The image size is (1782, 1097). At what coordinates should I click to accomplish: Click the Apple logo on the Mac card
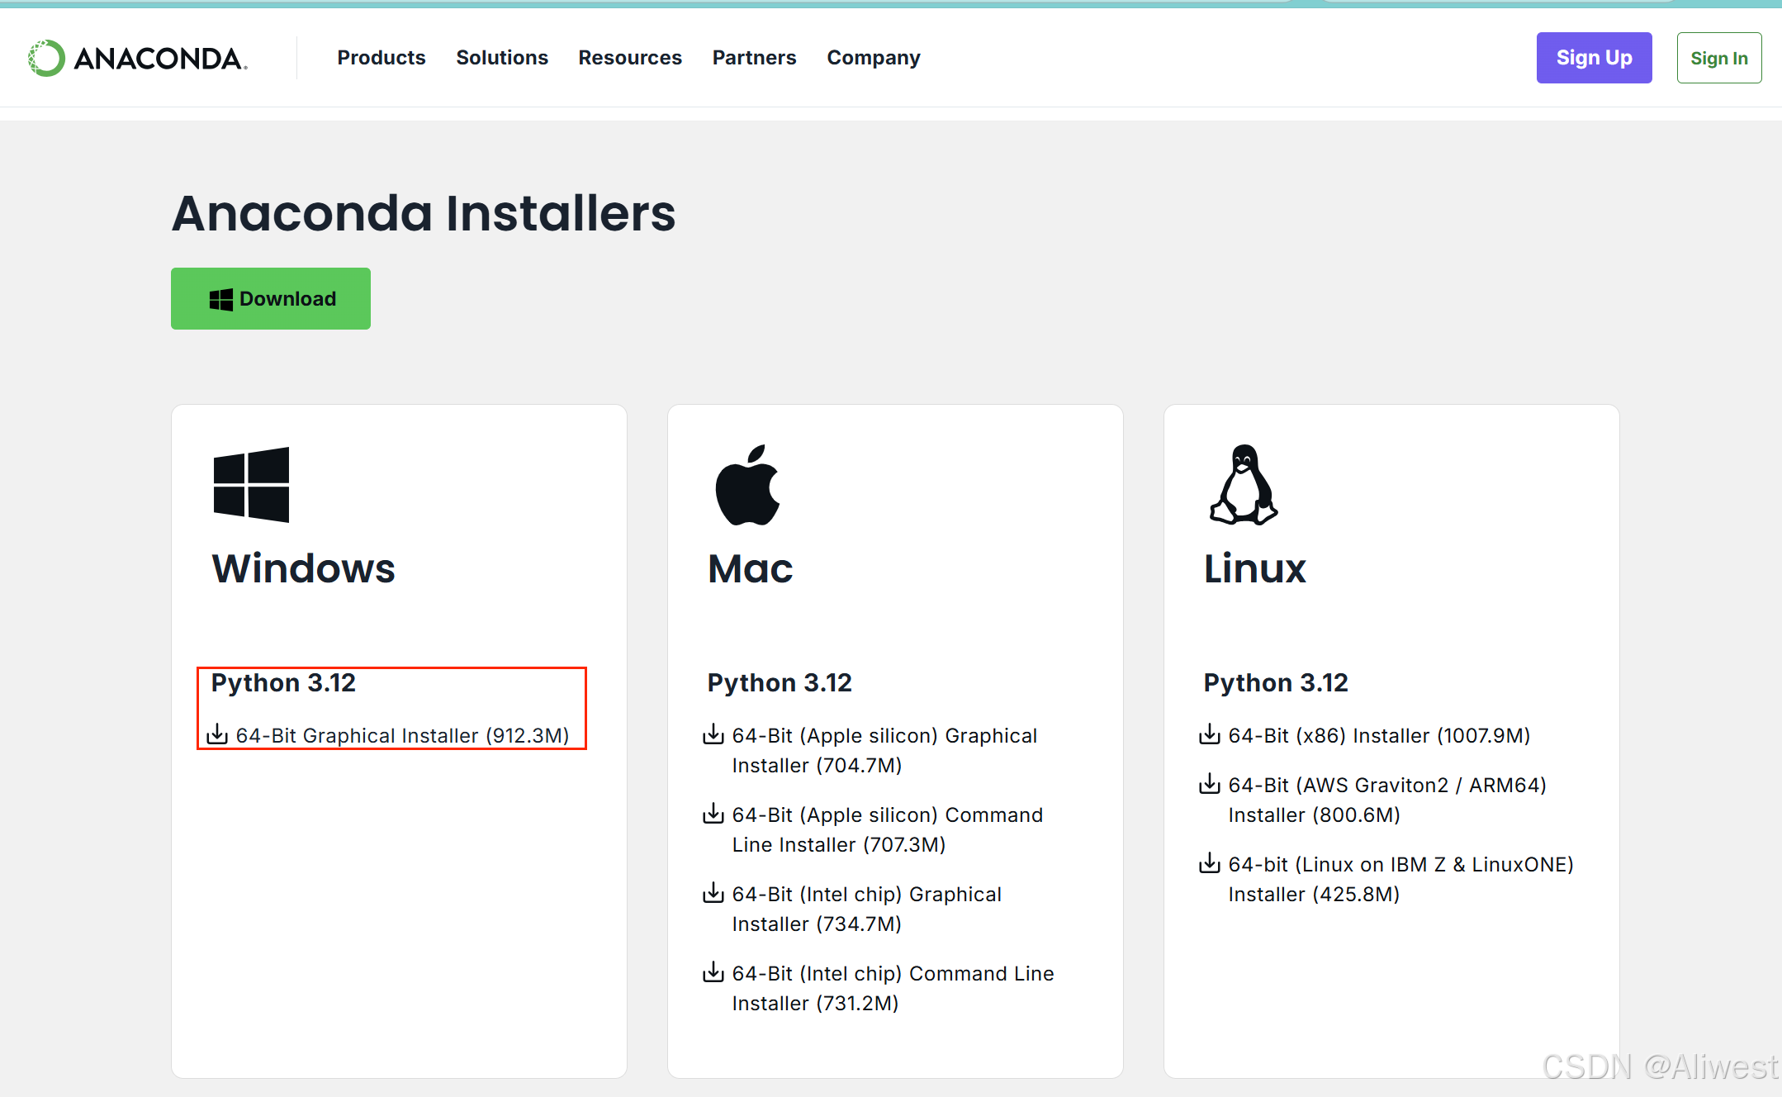(x=746, y=484)
